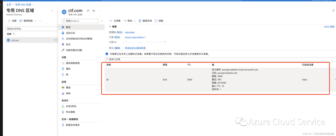The height and width of the screenshot is (136, 336).
Task: Open demotest resource group link
Action: 130,32
